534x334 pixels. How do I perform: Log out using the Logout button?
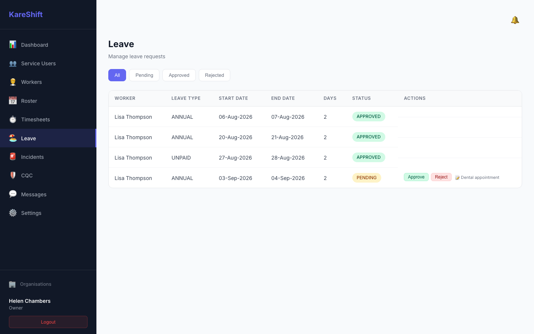48,322
